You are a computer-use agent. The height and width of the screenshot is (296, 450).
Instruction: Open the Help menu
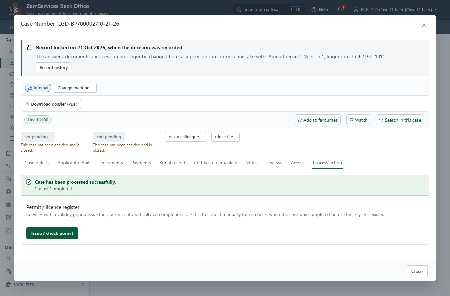(320, 10)
